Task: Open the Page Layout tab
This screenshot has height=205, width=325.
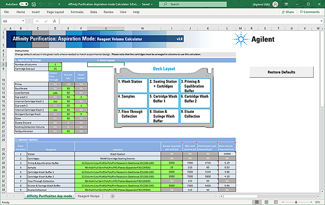Action: point(55,12)
